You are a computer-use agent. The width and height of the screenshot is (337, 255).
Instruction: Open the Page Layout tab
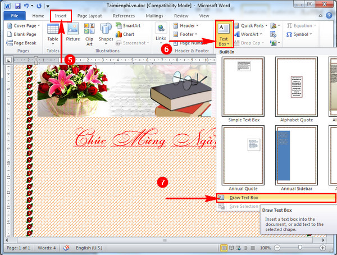(89, 16)
